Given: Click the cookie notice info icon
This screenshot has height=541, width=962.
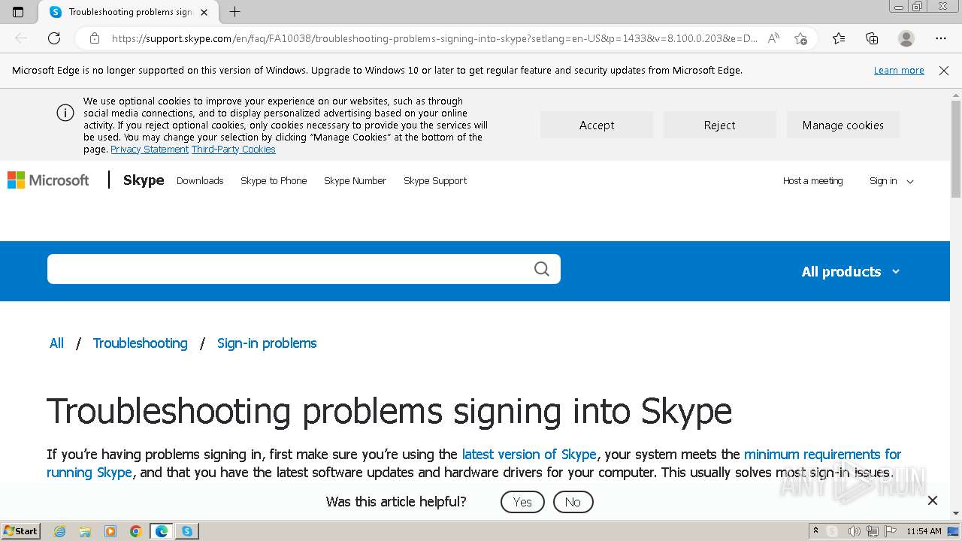Looking at the screenshot, I should [x=65, y=113].
